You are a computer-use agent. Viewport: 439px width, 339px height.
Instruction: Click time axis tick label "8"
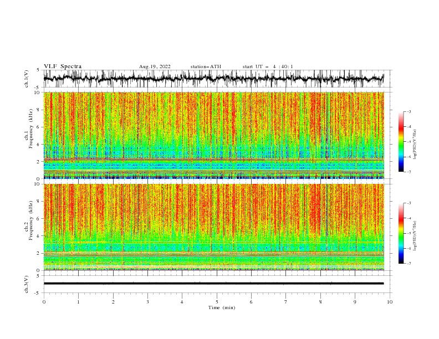[320, 302]
